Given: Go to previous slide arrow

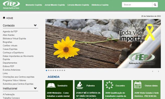Looking at the screenshot, I should click(153, 71).
